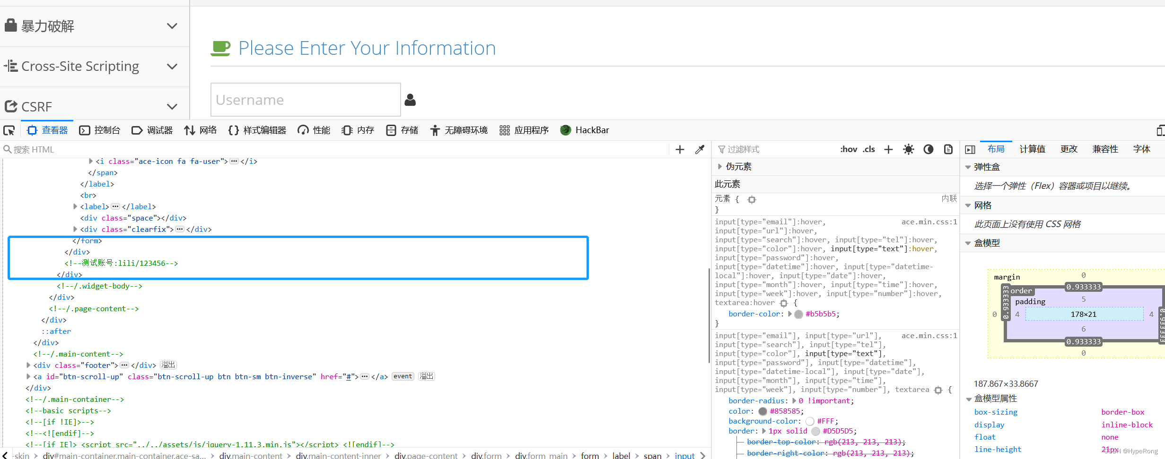Switch to the 字体 fonts tab
Image resolution: width=1165 pixels, height=459 pixels.
click(x=1142, y=149)
